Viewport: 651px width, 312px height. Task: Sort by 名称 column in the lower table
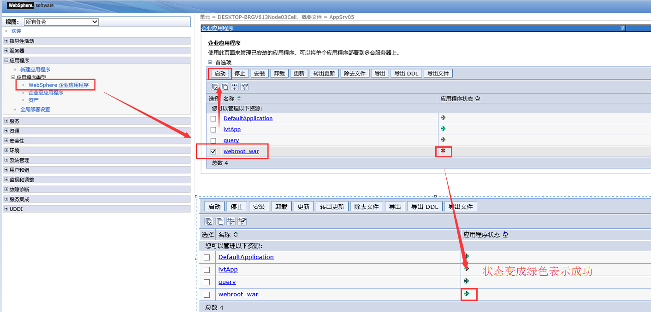[236, 235]
